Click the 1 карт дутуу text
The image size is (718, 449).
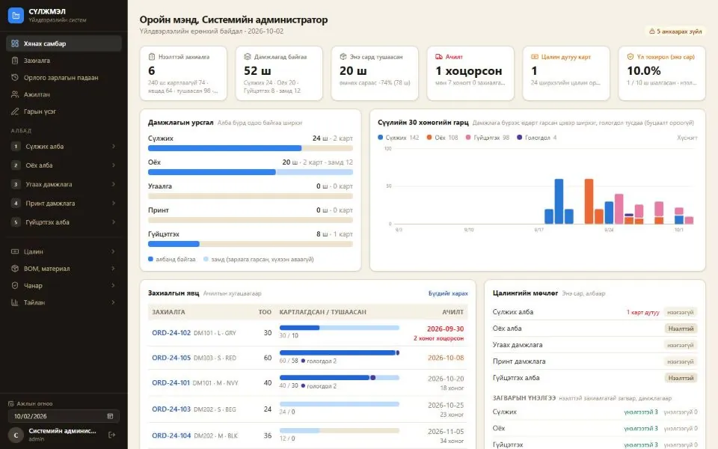pyautogui.click(x=643, y=312)
